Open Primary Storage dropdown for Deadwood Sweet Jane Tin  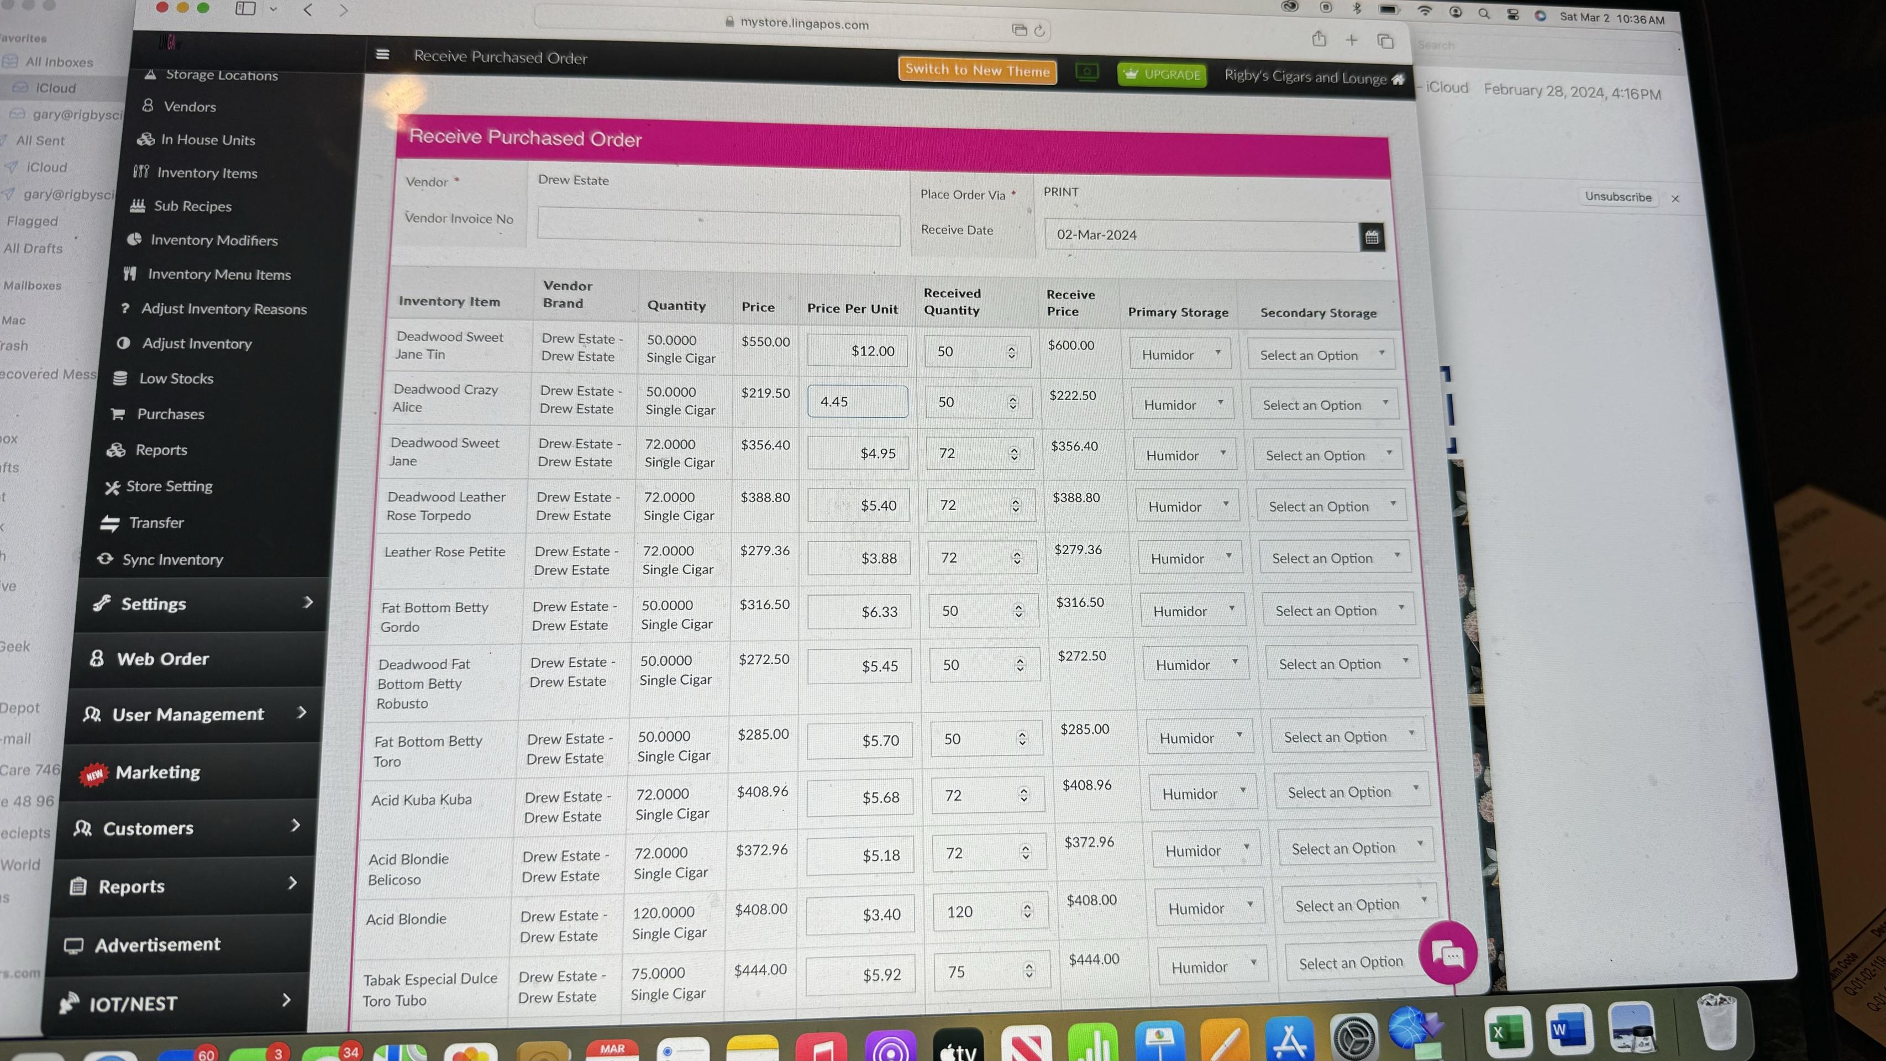pos(1179,354)
